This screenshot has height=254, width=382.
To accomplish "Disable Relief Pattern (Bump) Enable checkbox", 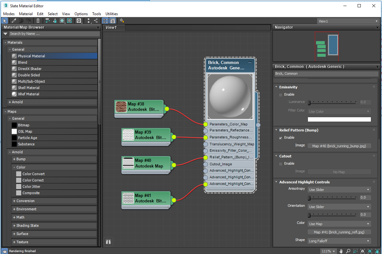I will click(281, 138).
